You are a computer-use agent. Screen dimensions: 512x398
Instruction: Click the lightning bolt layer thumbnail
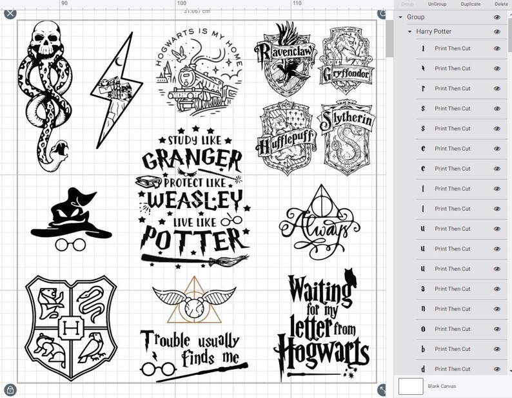[423, 68]
